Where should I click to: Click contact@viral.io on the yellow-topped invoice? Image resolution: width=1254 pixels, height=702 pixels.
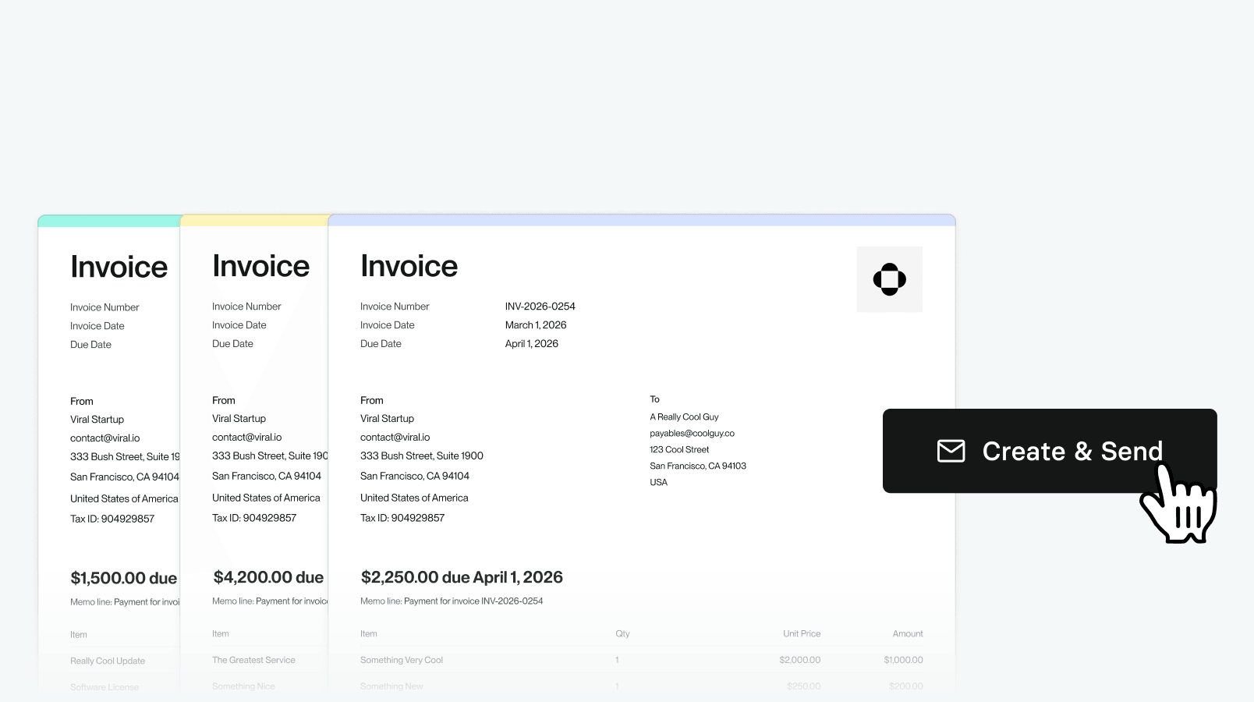click(x=246, y=438)
